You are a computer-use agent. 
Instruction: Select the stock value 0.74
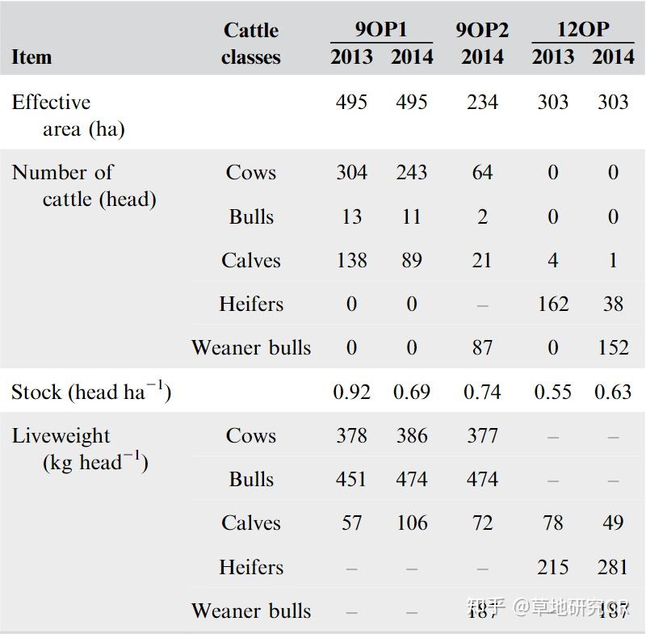(x=482, y=393)
